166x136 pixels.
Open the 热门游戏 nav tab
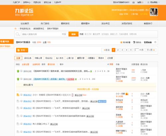pyautogui.click(x=45, y=24)
